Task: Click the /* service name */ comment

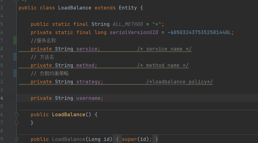Action: pyautogui.click(x=164, y=49)
